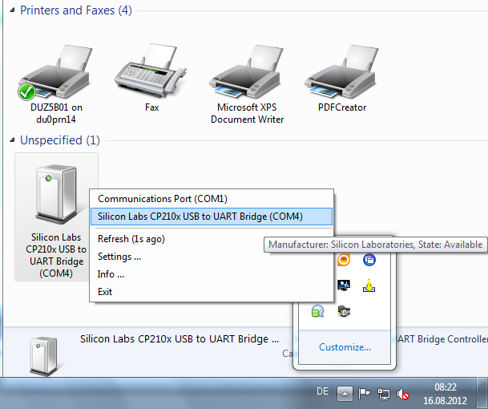
Task: Show hidden icons arrow in the taskbar
Action: [345, 394]
